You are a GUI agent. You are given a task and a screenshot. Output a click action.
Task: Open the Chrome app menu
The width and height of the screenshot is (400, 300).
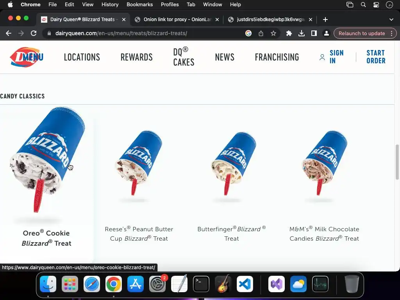pos(30,5)
